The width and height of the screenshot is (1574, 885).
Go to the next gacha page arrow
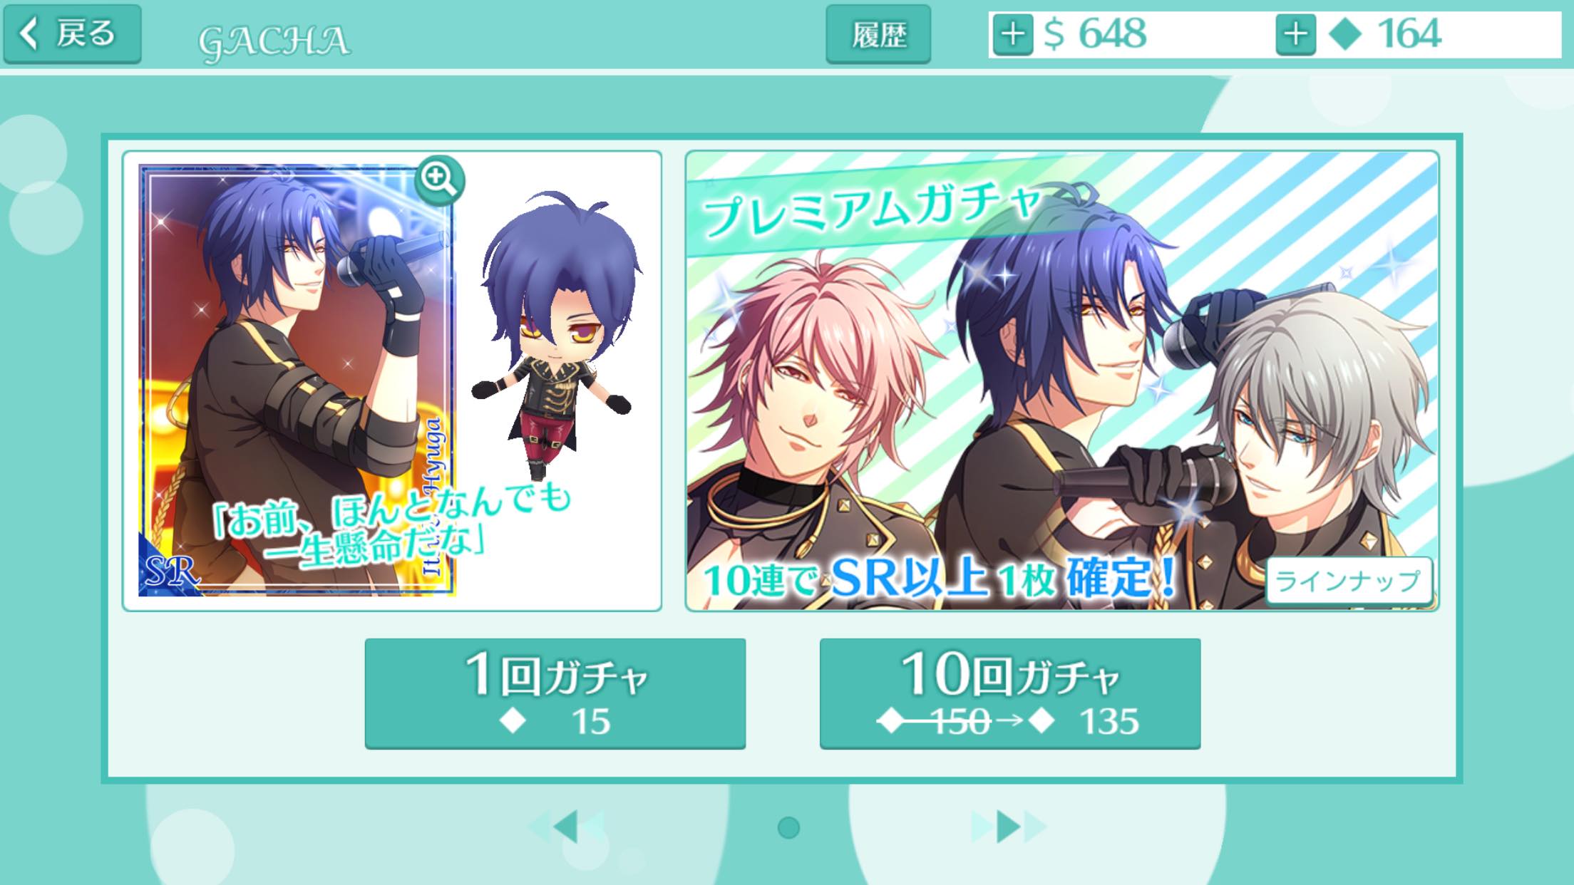click(x=1009, y=827)
